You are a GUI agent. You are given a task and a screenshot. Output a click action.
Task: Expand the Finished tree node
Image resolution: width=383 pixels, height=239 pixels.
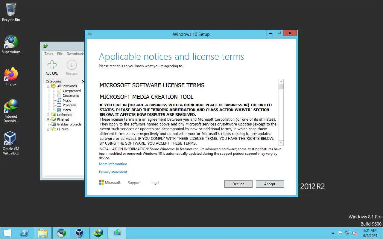pos(48,119)
